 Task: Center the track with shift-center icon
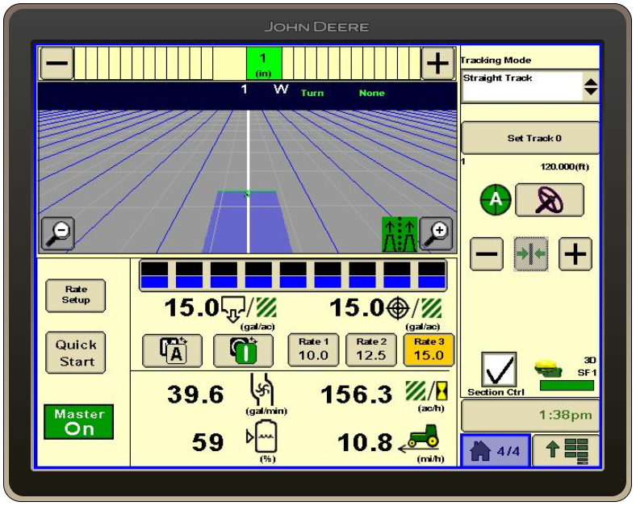tap(530, 254)
